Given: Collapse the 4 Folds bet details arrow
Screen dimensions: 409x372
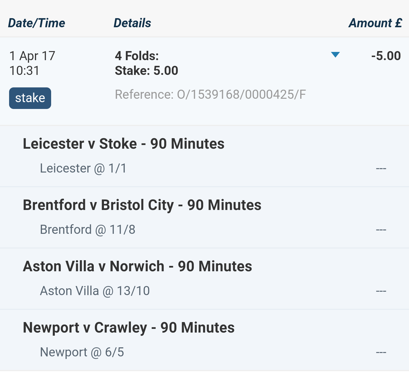Looking at the screenshot, I should coord(335,55).
